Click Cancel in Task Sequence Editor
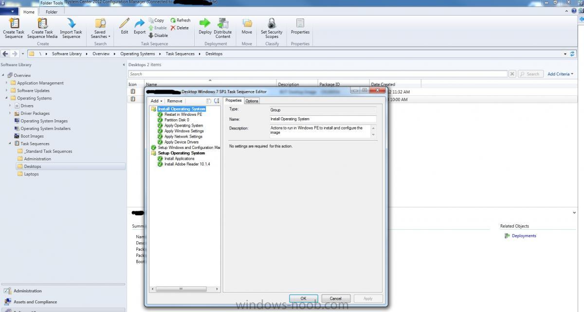The image size is (584, 312). tap(336, 298)
